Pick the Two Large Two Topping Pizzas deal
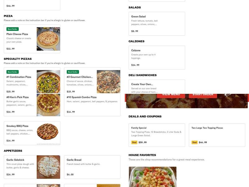Viewport: 249px width, 187px height. pyautogui.click(x=217, y=135)
